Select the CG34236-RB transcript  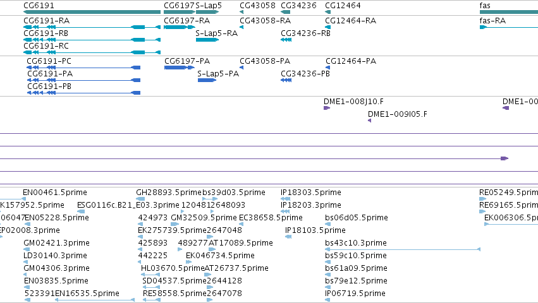coord(286,40)
